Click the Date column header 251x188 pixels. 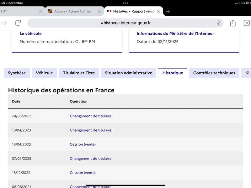point(16,101)
